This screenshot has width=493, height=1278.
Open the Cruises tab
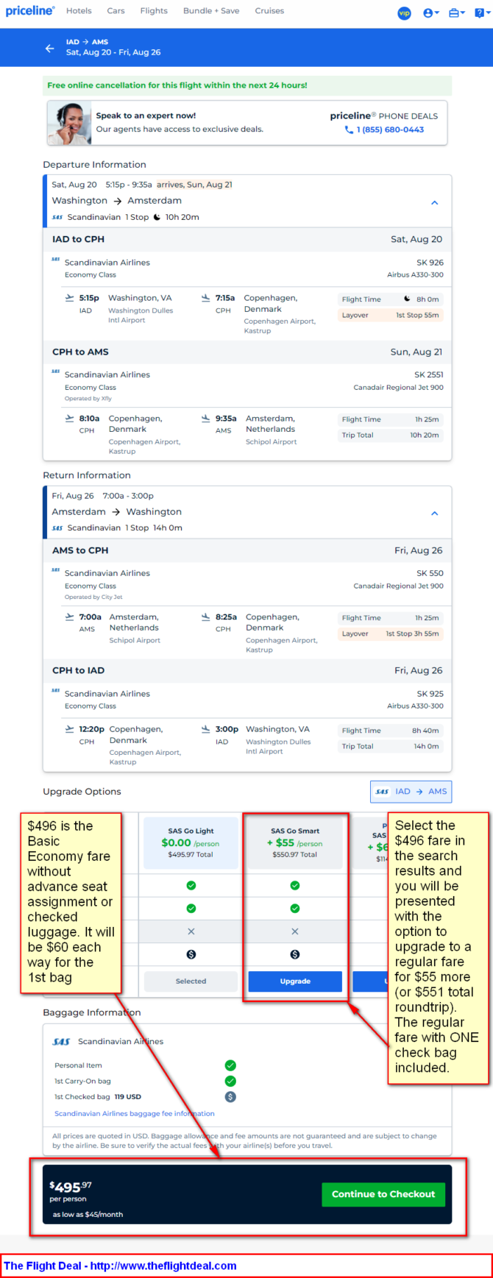(x=269, y=11)
